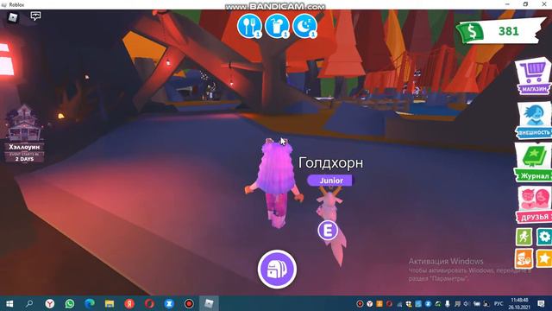This screenshot has height=311, width=552.
Task: Open Opera browser from taskbar
Action: [x=149, y=303]
